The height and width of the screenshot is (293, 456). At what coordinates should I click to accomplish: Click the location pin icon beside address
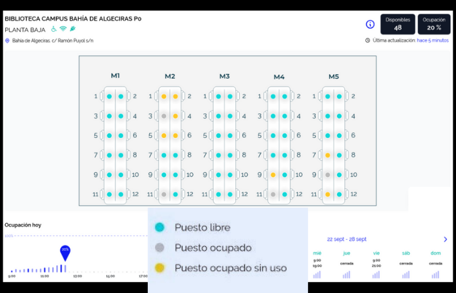7,40
